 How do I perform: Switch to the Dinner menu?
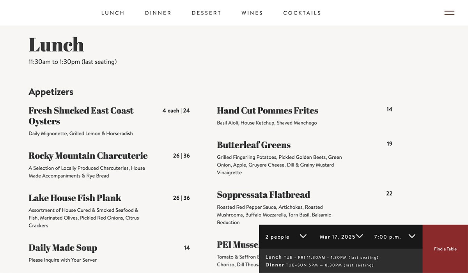pos(158,13)
